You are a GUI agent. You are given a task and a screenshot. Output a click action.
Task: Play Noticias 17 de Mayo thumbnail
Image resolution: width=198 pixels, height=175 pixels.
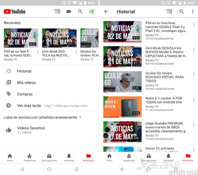click(x=122, y=132)
